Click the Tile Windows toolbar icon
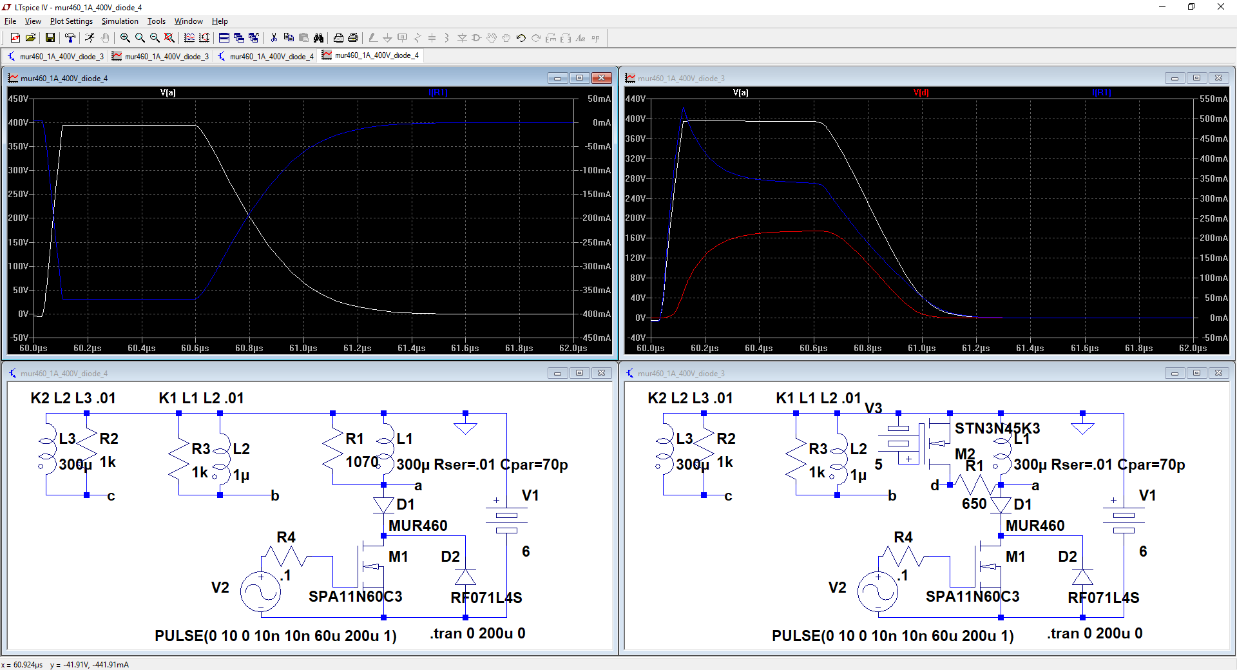The width and height of the screenshot is (1237, 670). (x=224, y=38)
